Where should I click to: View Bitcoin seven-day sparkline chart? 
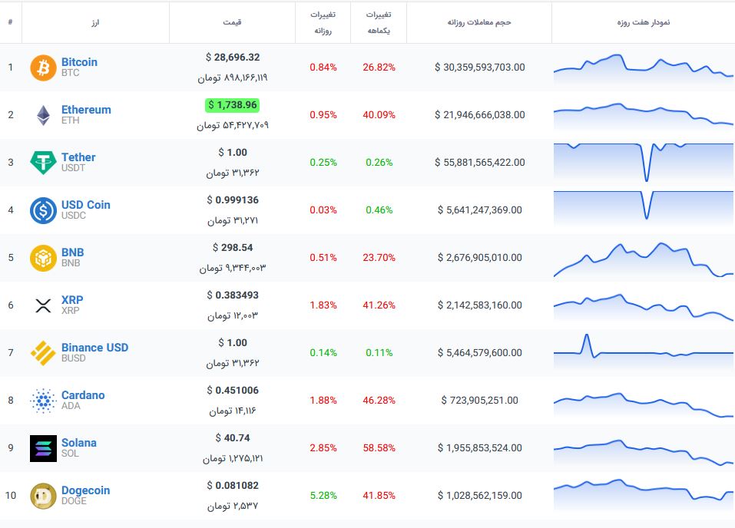point(643,68)
